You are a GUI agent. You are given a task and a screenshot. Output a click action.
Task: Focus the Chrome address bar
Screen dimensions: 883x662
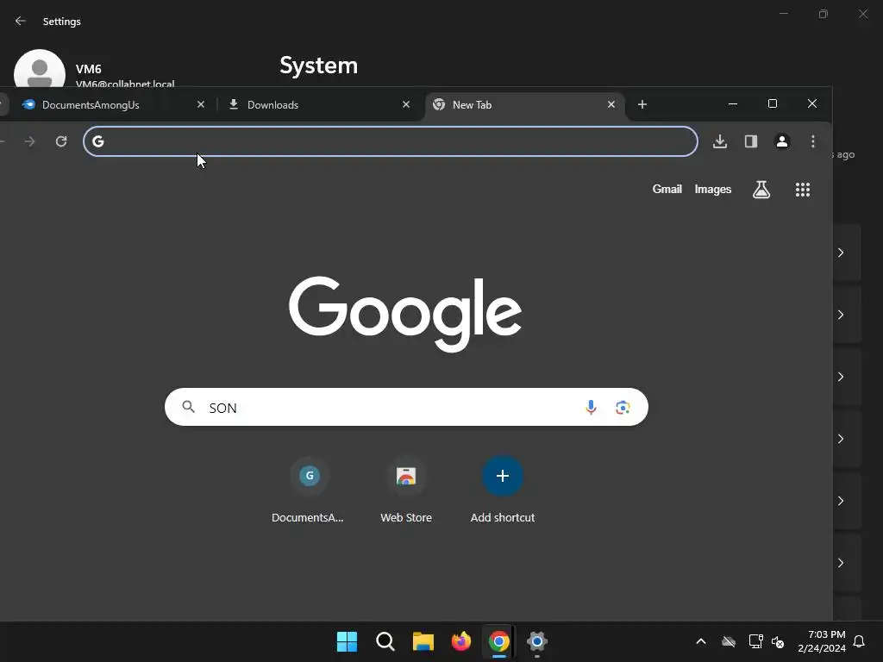[x=391, y=141]
